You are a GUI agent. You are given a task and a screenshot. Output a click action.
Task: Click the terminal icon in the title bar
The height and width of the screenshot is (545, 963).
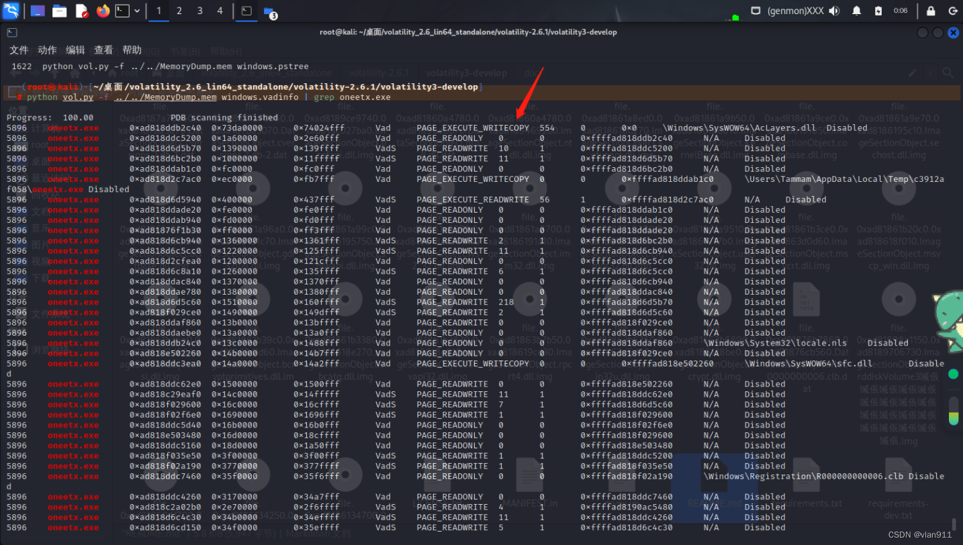tap(12, 32)
